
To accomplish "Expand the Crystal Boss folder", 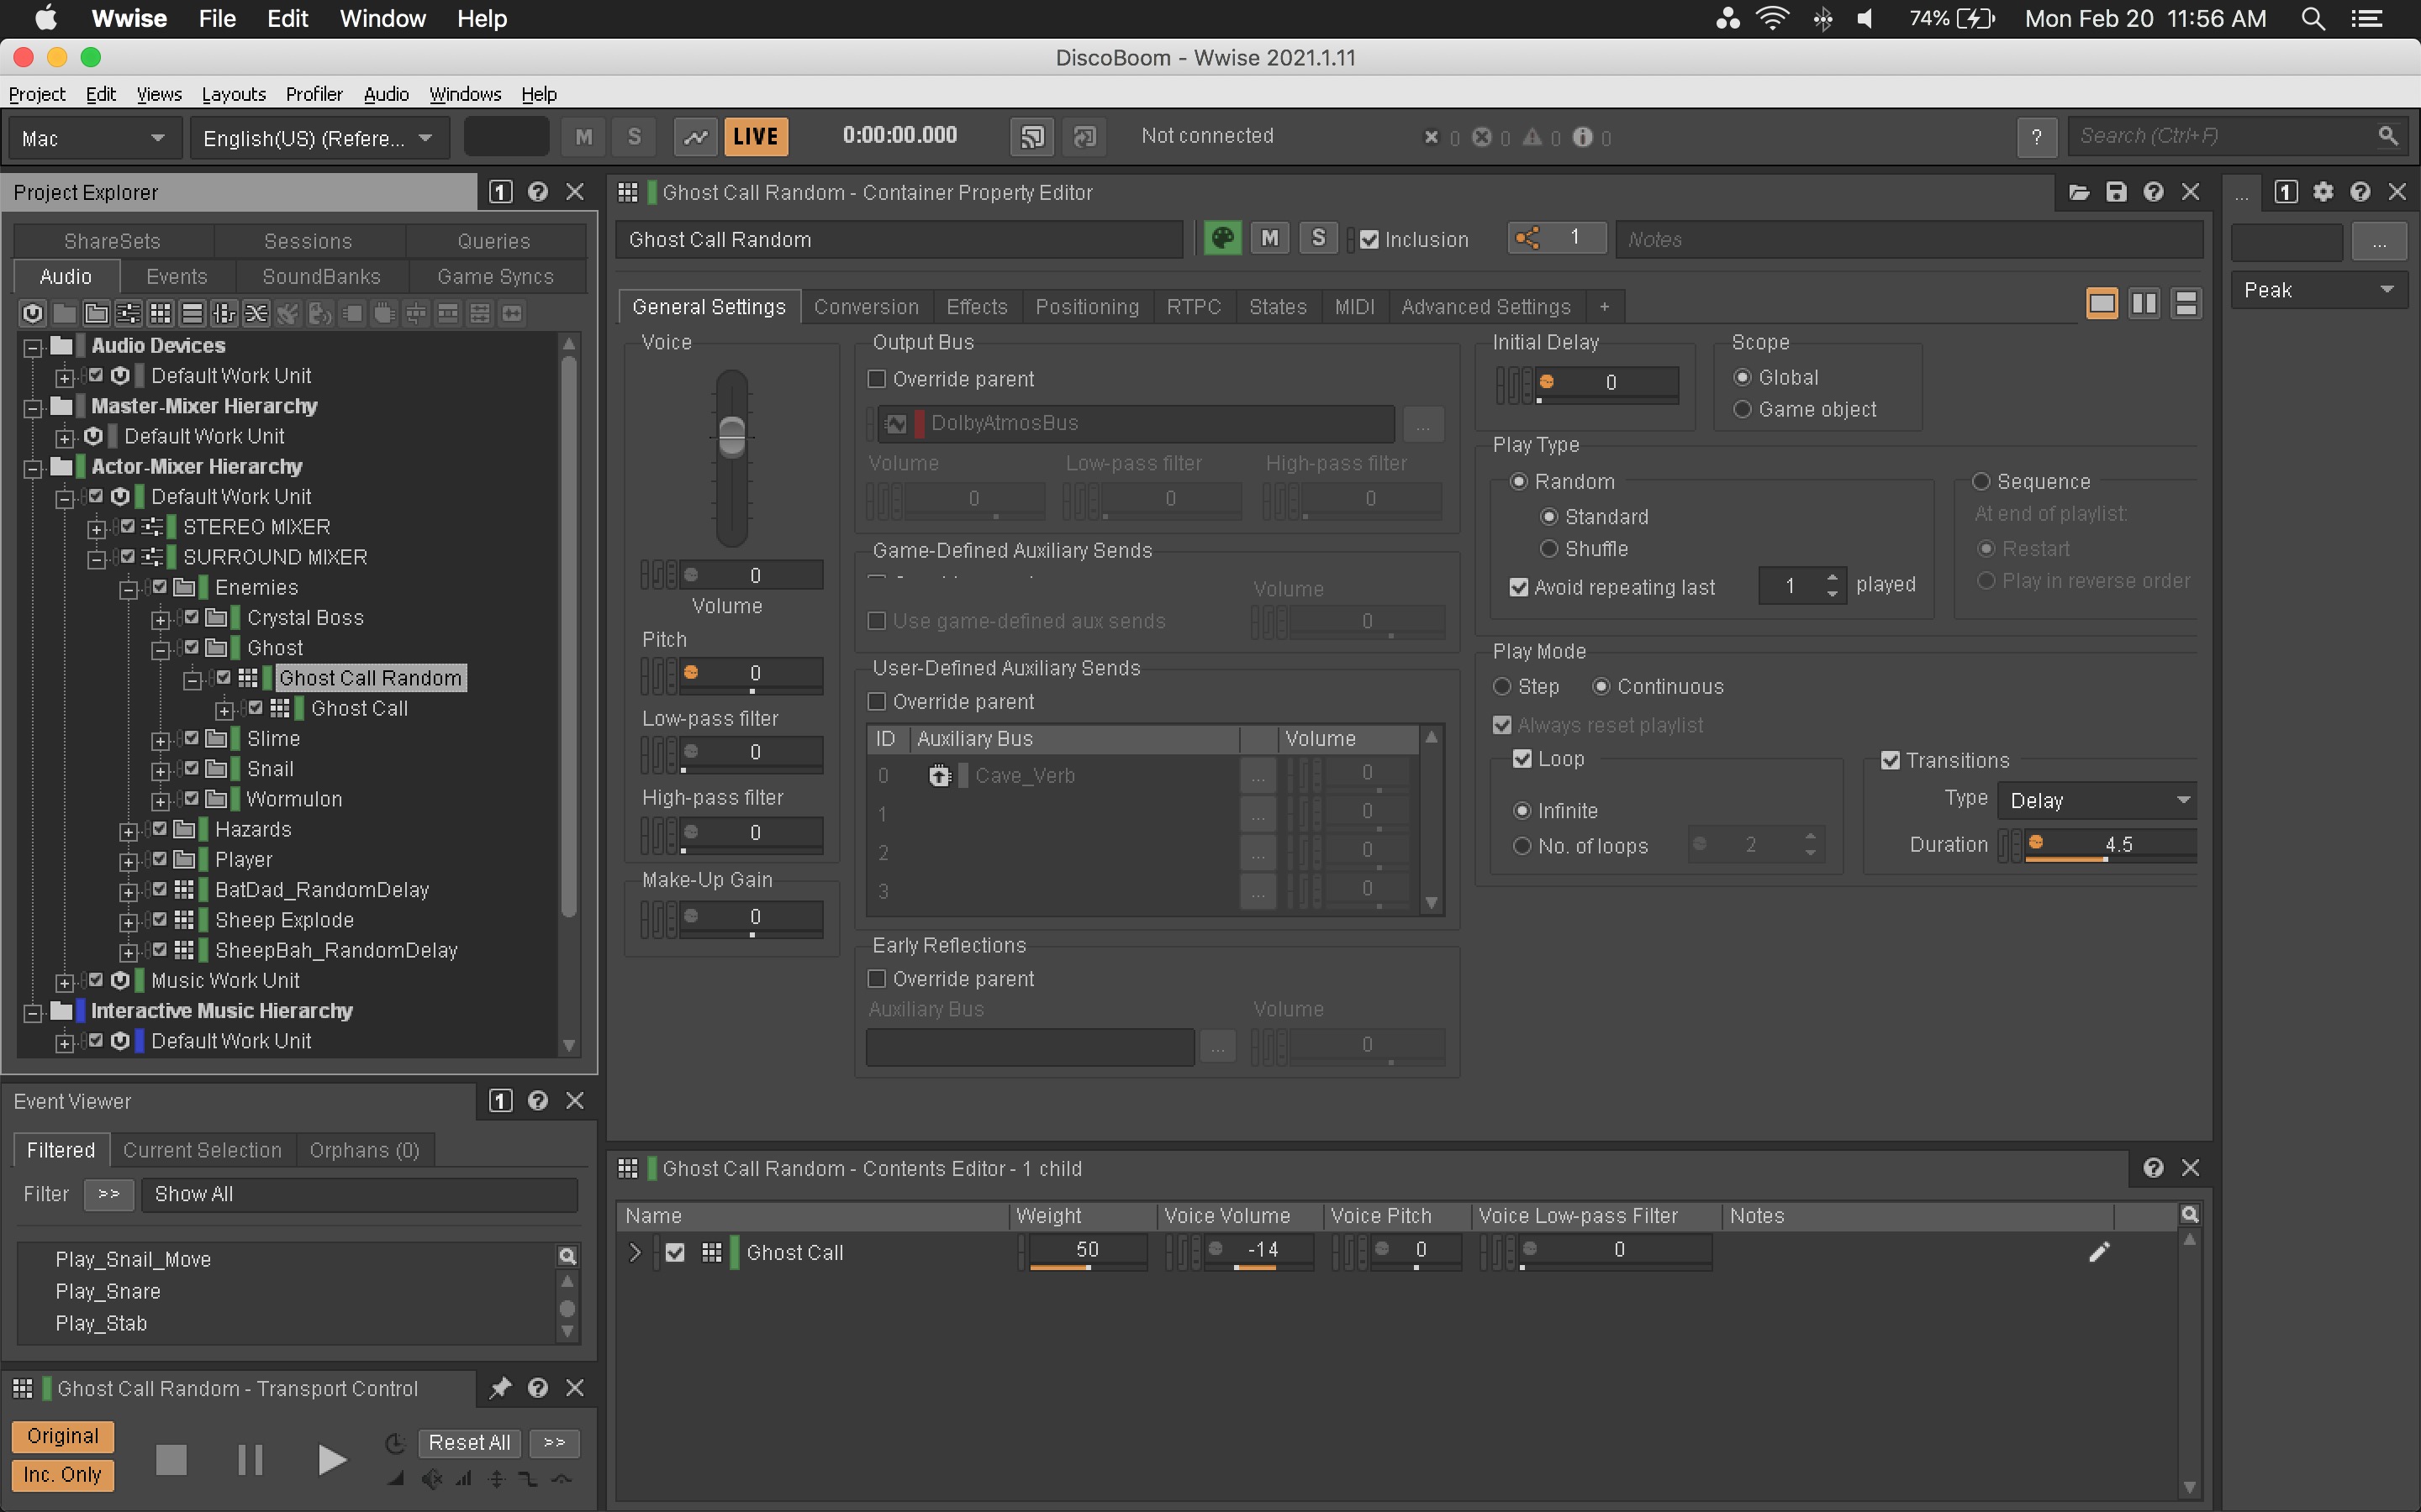I will click(160, 620).
